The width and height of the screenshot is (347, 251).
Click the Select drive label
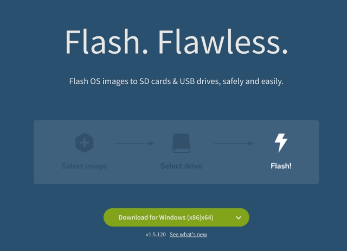pos(181,166)
